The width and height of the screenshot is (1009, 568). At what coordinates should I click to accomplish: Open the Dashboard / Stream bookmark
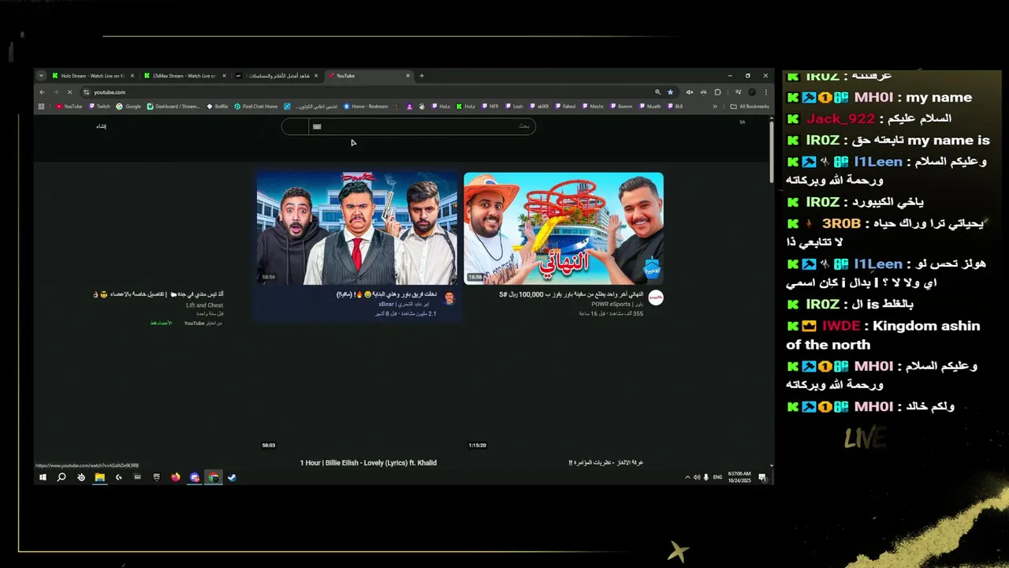(173, 106)
